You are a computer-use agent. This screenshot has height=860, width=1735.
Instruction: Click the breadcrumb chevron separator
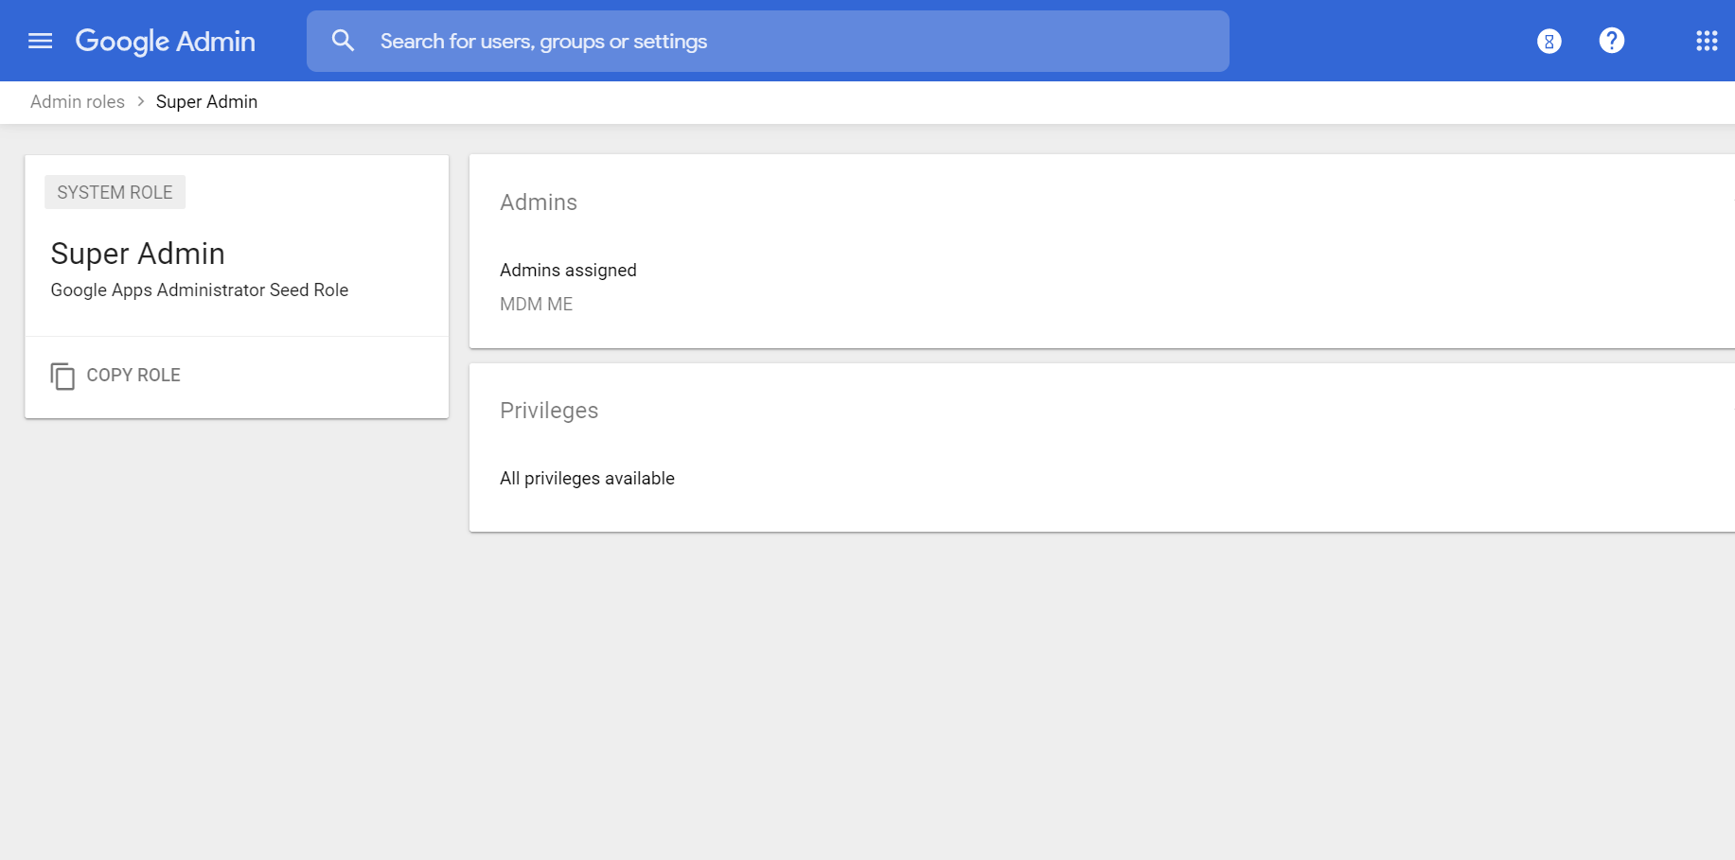(140, 102)
